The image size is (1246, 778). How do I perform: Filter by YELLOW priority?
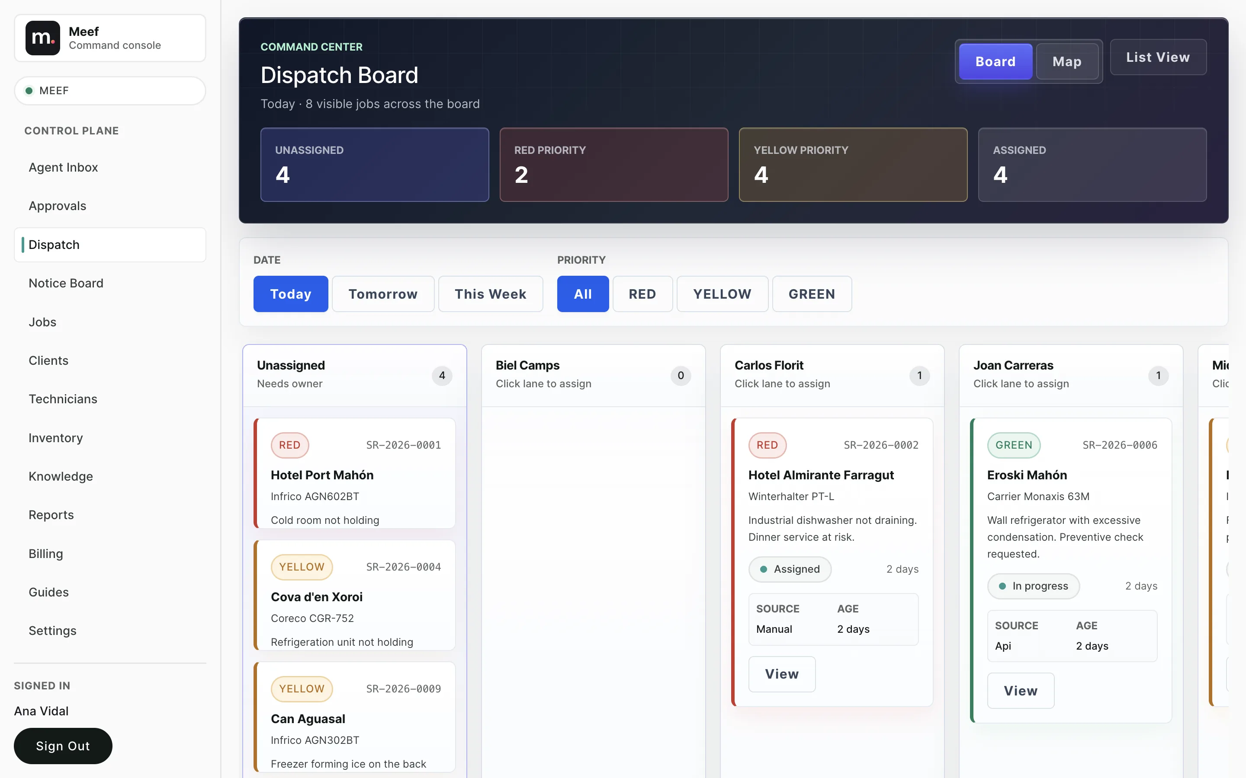(x=723, y=294)
